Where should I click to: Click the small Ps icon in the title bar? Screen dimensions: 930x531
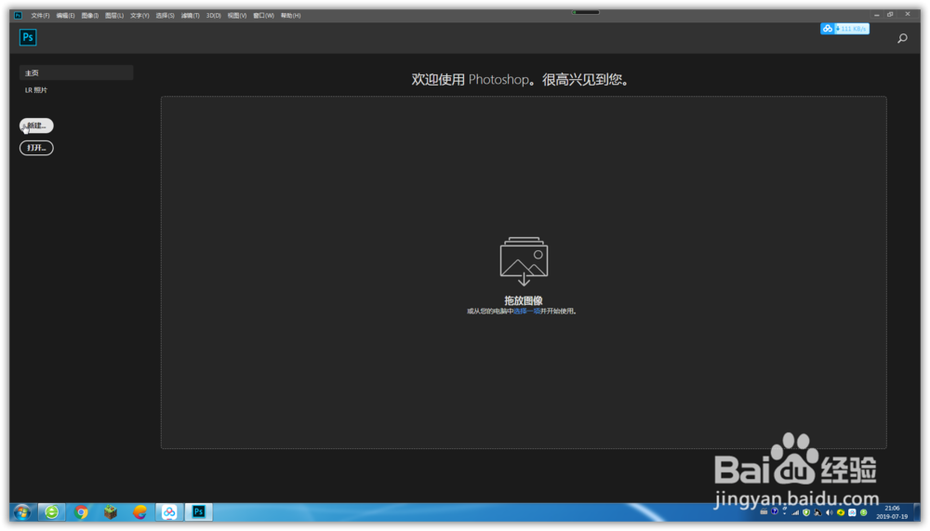click(18, 16)
